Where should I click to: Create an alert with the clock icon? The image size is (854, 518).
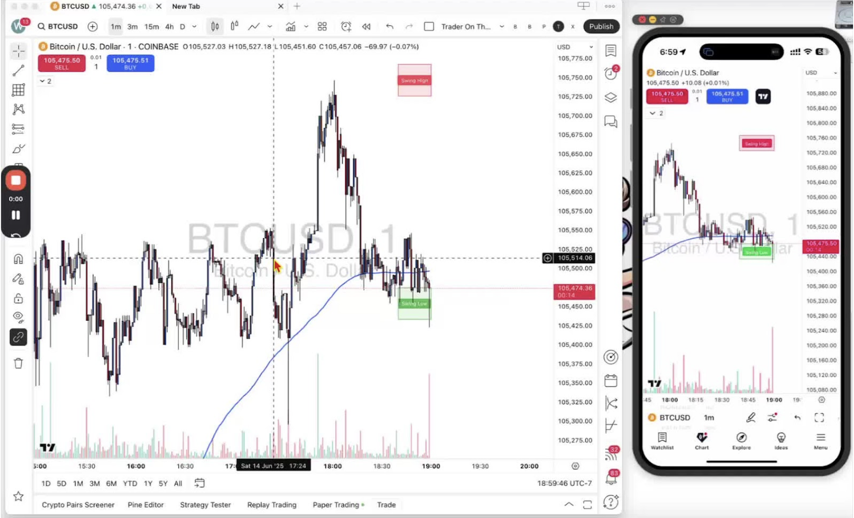pyautogui.click(x=346, y=26)
